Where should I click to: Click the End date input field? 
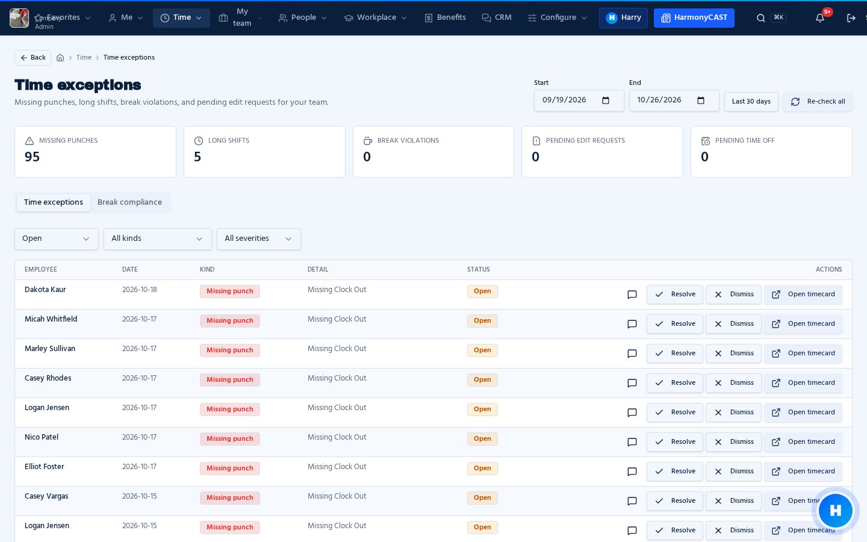point(674,101)
